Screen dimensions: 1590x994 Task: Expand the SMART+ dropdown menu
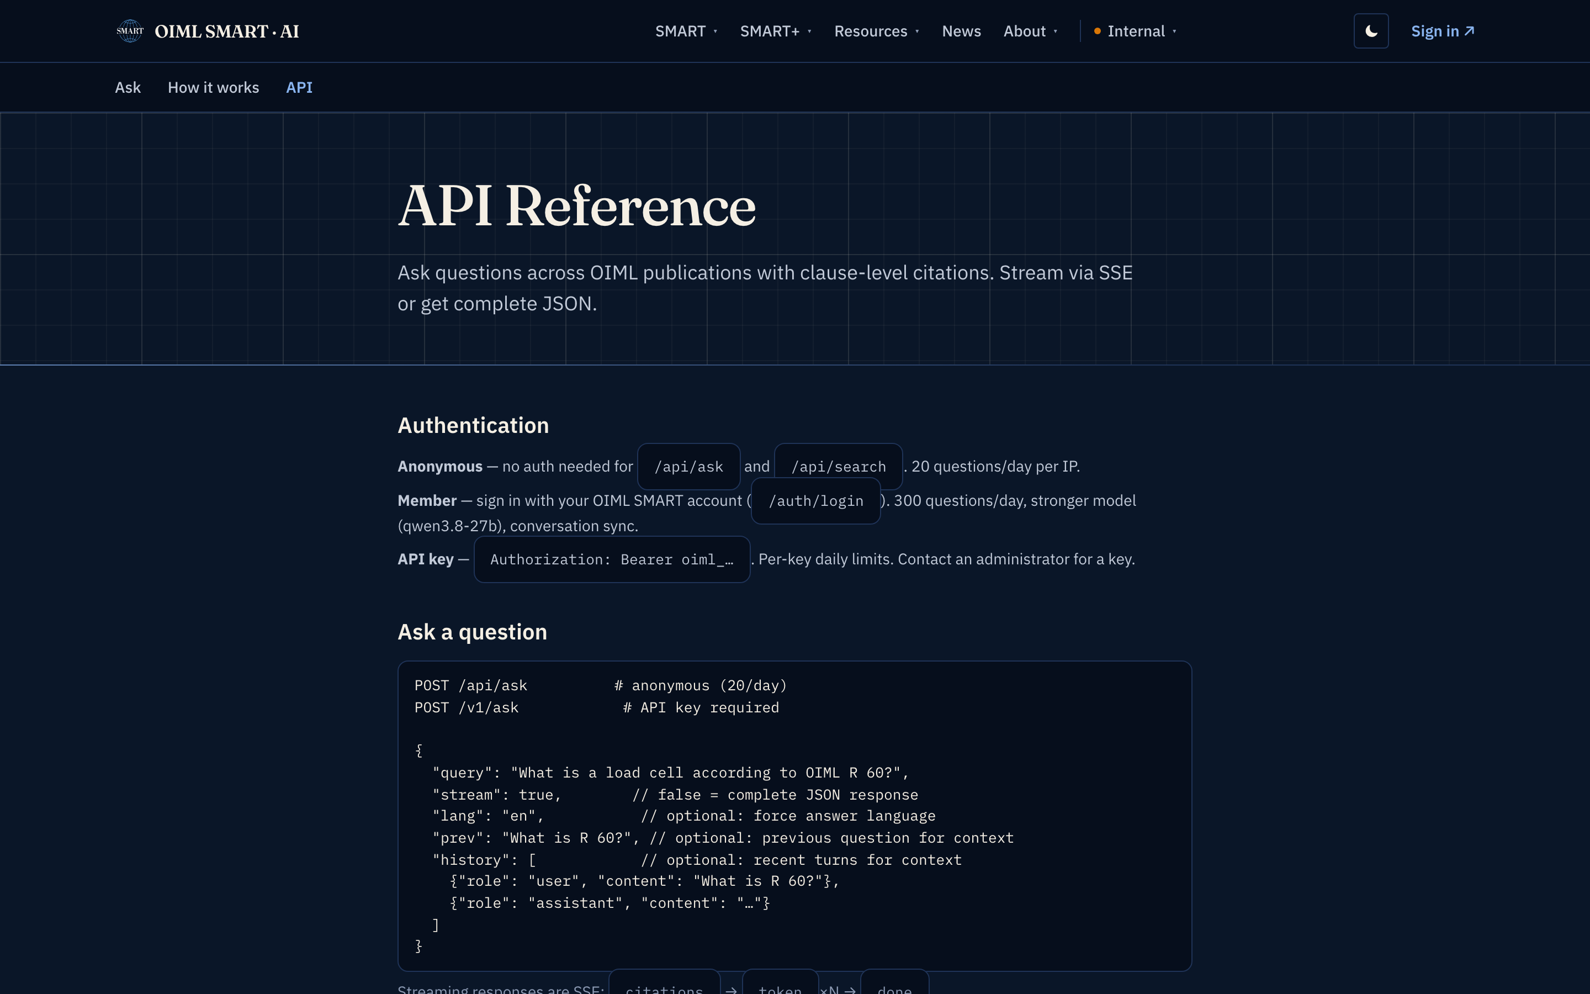point(775,31)
